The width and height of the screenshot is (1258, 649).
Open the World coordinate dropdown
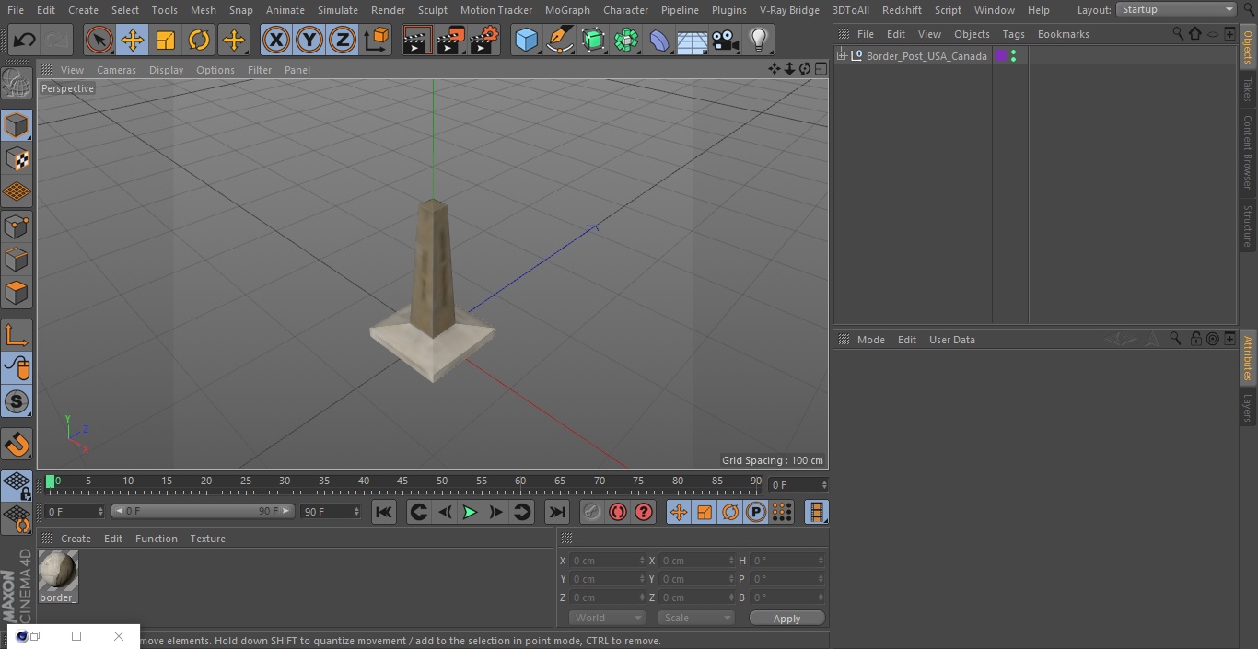tap(606, 618)
